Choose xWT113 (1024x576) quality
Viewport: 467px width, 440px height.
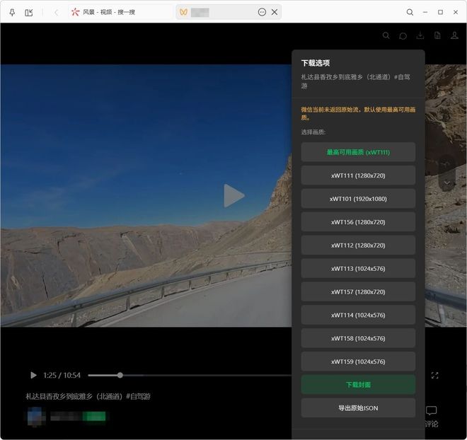(x=358, y=269)
